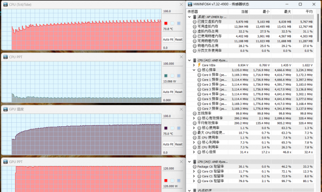Click the sensor icon beside 总 CPU 使用率
Viewport: 322px width, 192px height.
(195, 138)
